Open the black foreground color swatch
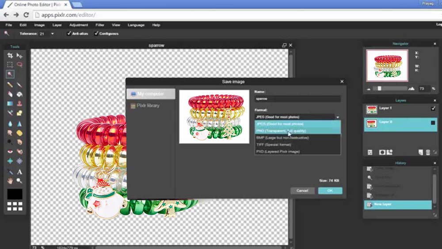442x249 pixels. point(15,194)
